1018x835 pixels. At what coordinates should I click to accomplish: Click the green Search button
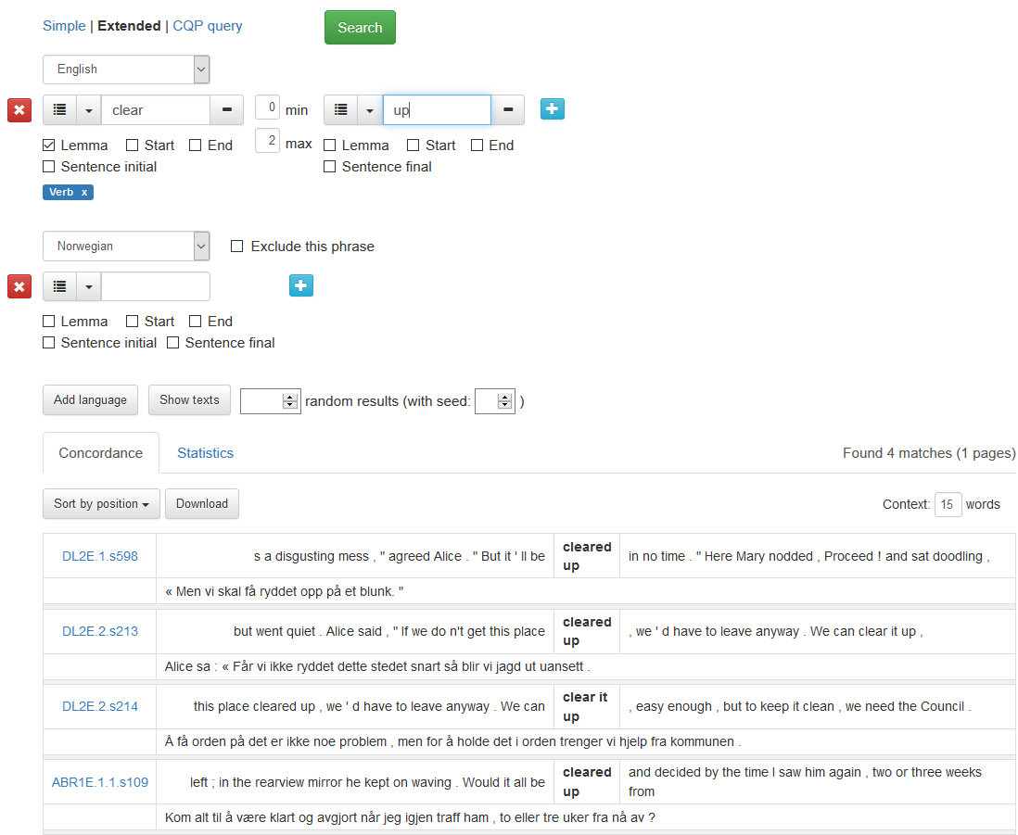click(360, 27)
